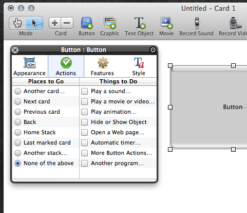Select the arrow Edit mode tool
This screenshot has width=247, height=213.
tap(34, 23)
